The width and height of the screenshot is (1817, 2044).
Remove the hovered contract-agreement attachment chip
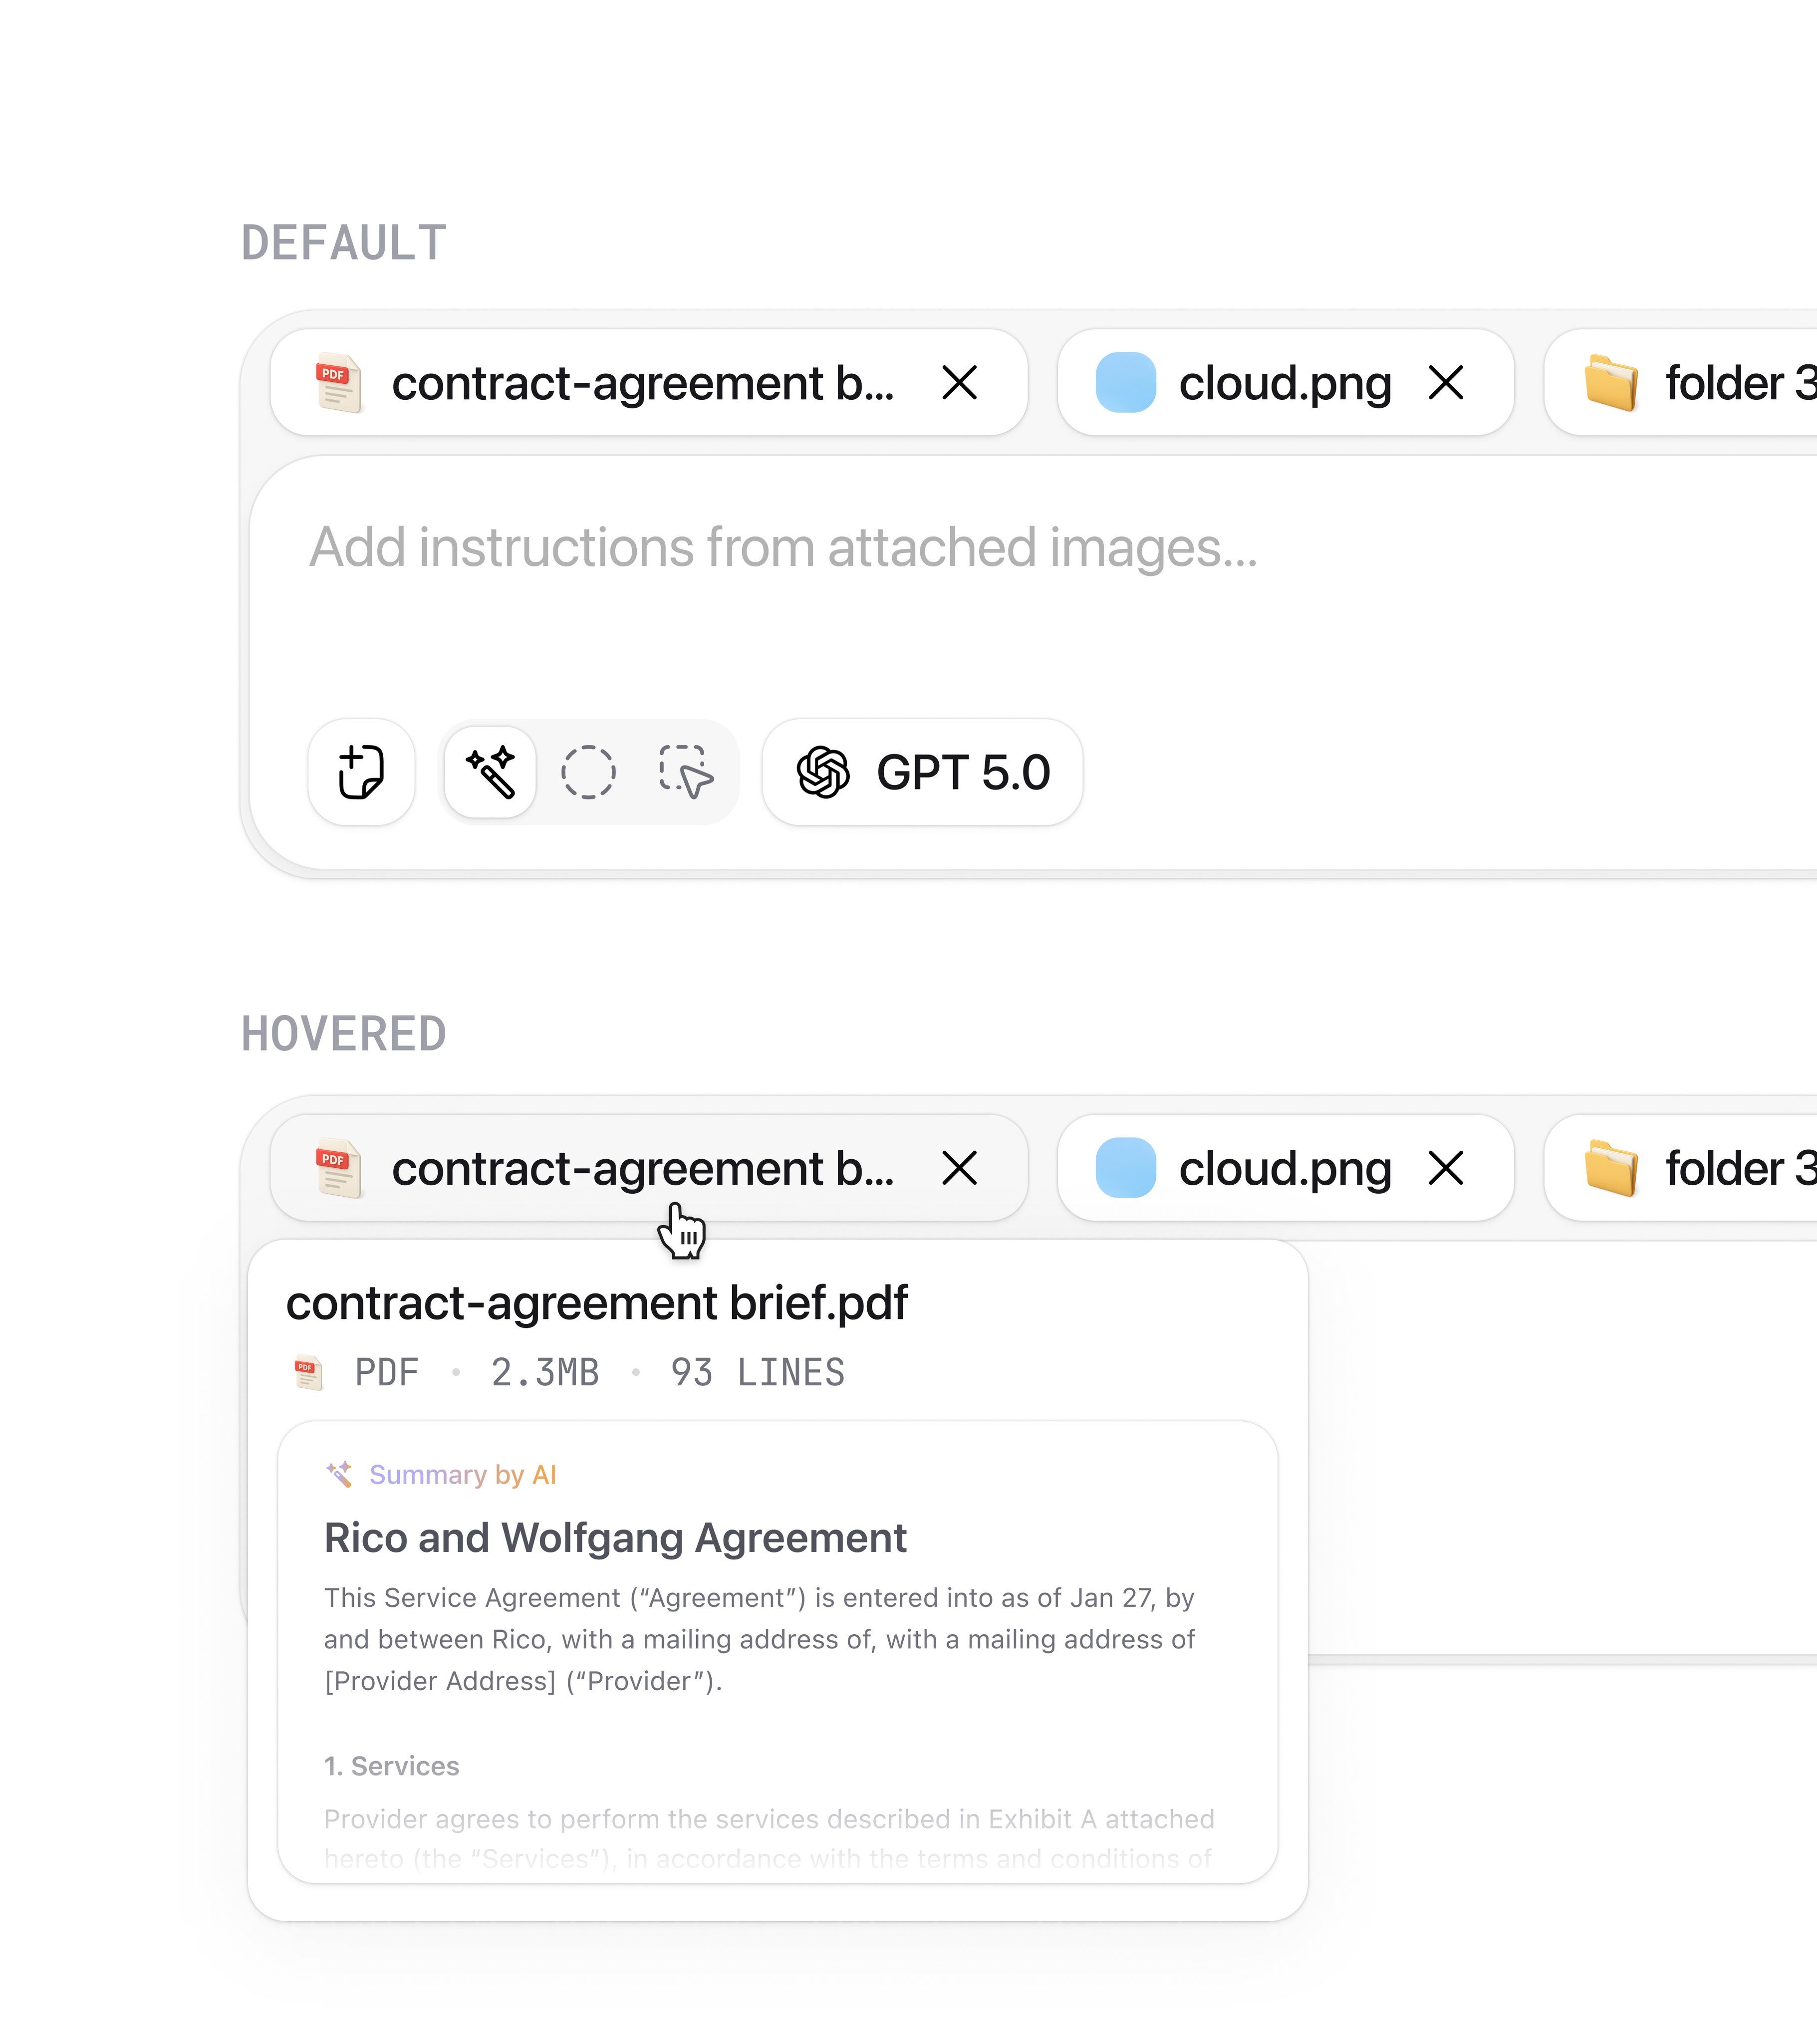(959, 1168)
